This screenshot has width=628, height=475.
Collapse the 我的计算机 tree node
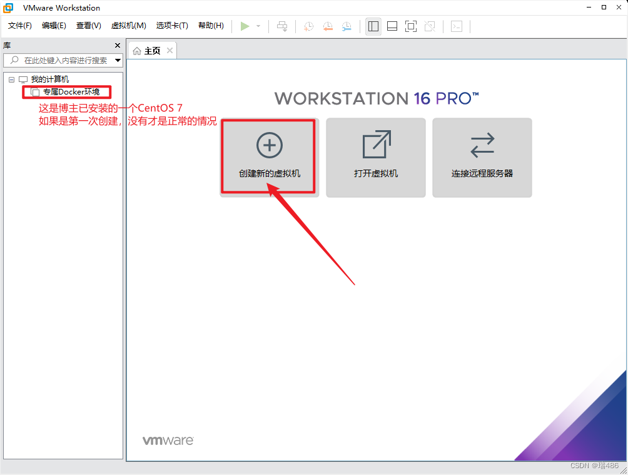coord(12,79)
